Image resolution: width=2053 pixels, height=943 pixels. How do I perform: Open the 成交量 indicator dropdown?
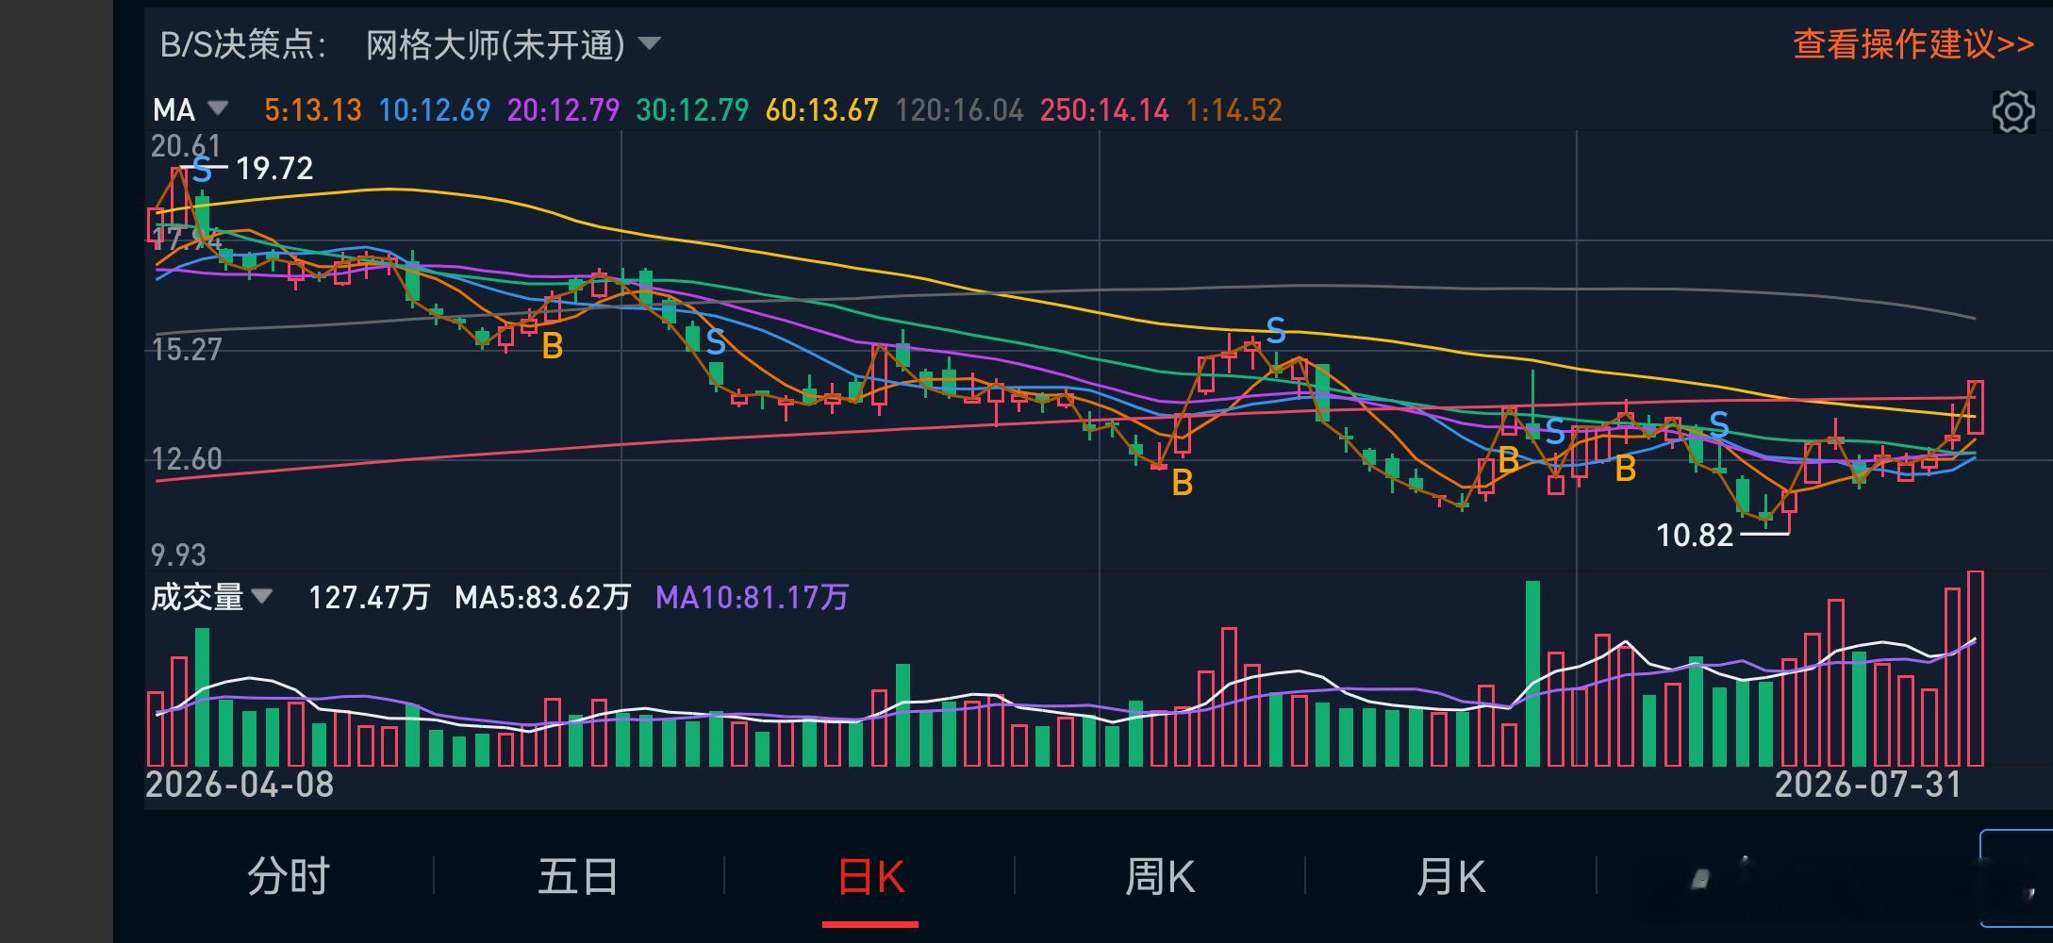261,596
